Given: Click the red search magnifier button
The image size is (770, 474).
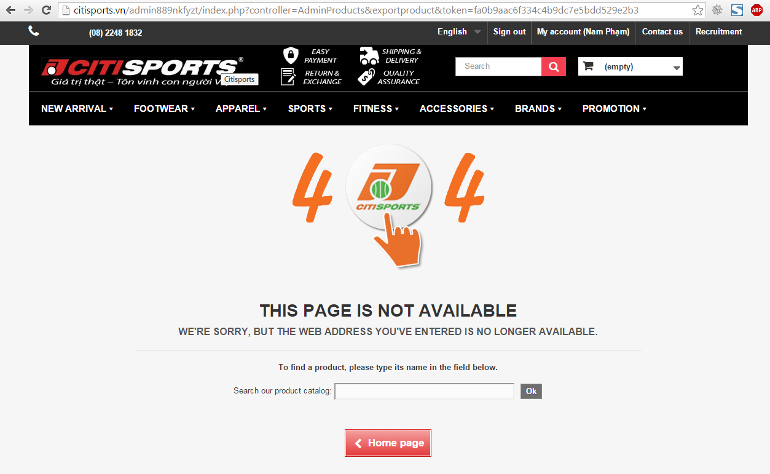Looking at the screenshot, I should [x=554, y=66].
